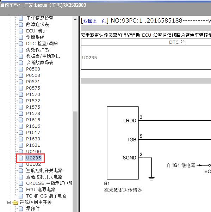Select the P1617 entry

pos(33,133)
